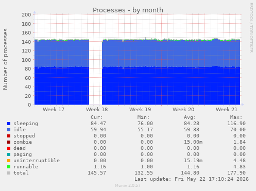
Task: Click zombie average value 15.00m
Action: point(193,142)
